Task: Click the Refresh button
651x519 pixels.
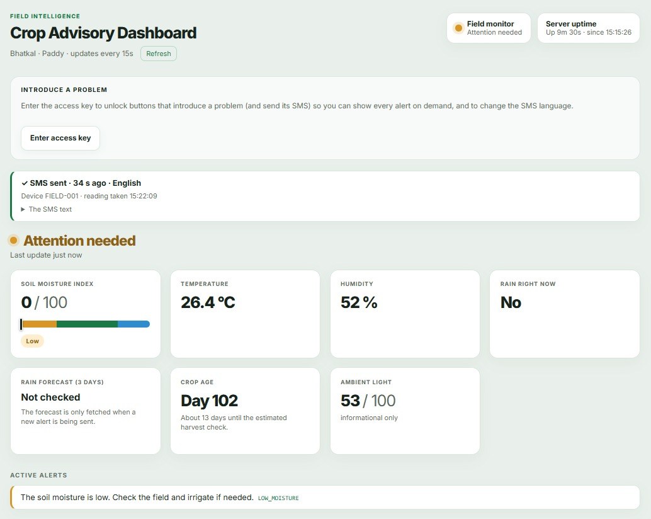Action: point(159,54)
